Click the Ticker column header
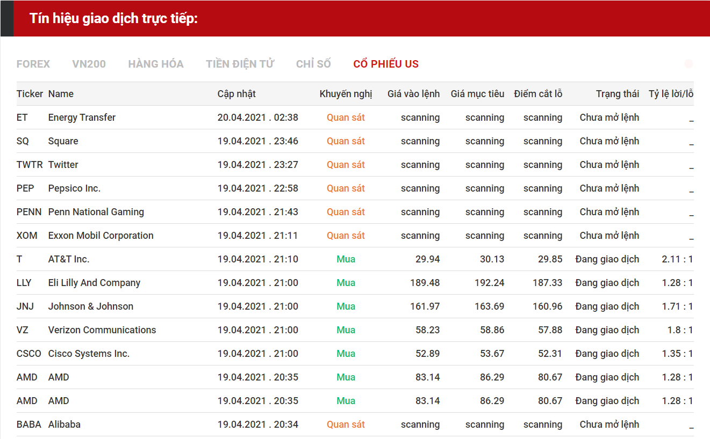 30,94
